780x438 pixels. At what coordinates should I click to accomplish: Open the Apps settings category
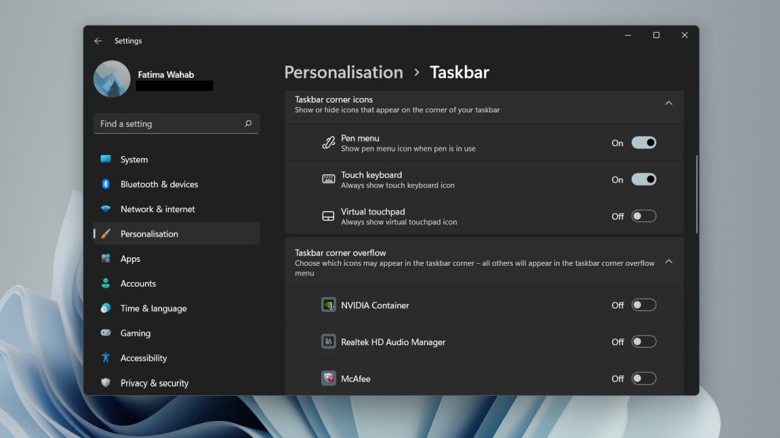[130, 258]
